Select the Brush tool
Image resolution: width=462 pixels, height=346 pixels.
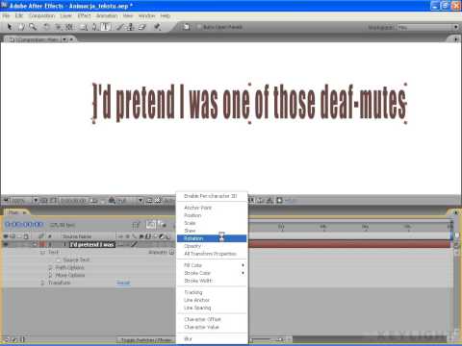pos(120,27)
